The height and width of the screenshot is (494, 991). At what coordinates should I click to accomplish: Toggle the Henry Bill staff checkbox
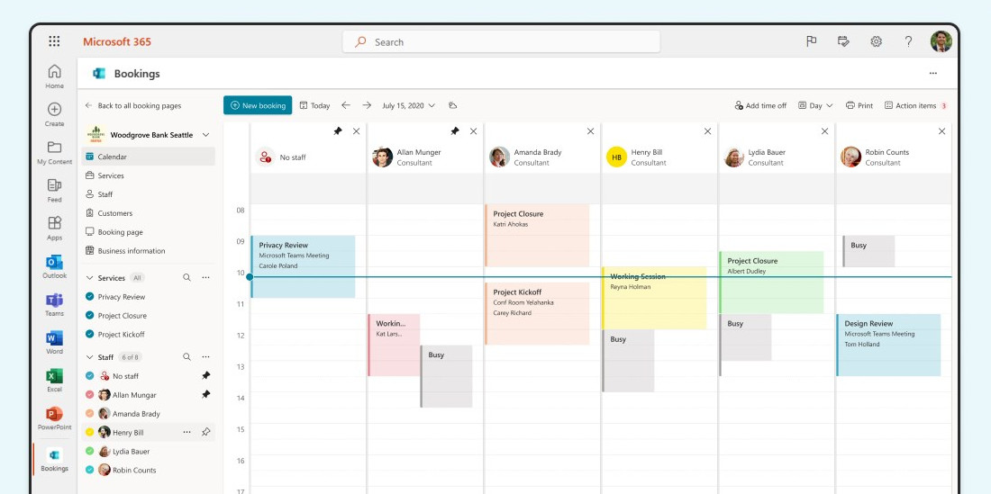click(89, 432)
